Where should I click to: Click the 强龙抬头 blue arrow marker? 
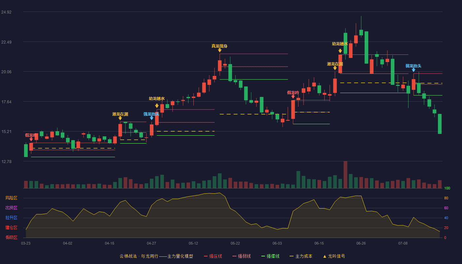pyautogui.click(x=151, y=118)
